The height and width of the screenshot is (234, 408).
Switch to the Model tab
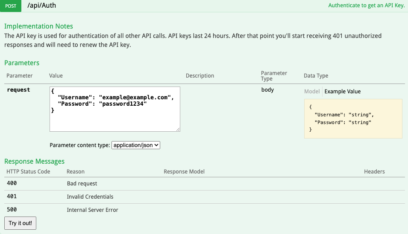point(312,91)
